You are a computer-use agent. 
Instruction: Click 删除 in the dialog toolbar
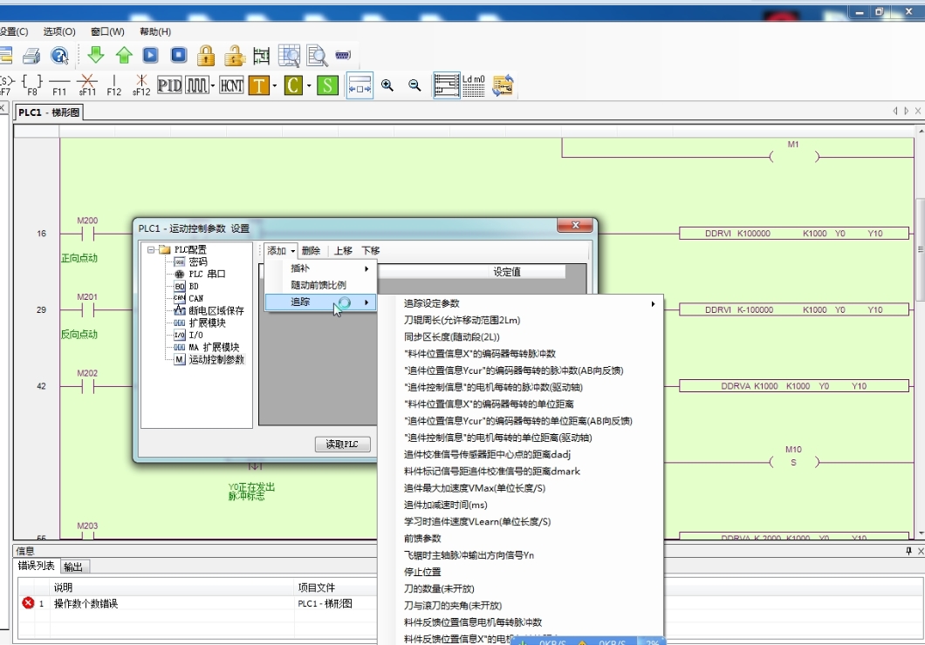pyautogui.click(x=311, y=250)
